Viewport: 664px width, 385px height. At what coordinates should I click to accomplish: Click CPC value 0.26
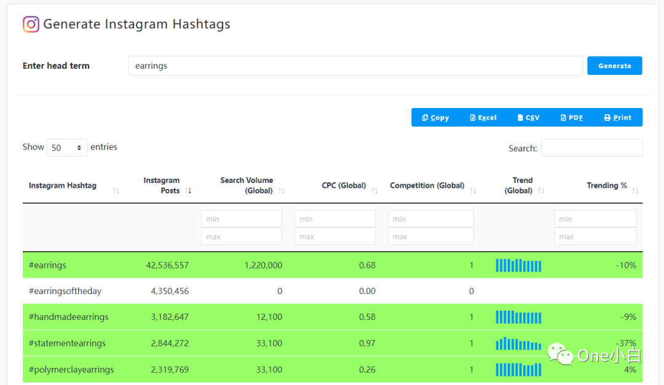coord(367,370)
